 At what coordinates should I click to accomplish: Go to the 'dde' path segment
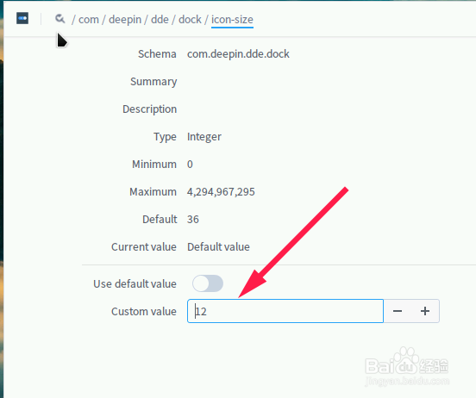click(160, 20)
